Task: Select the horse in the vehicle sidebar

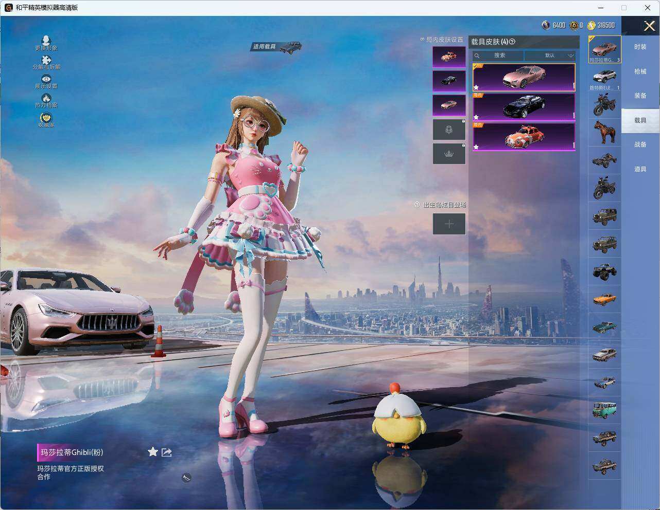Action: click(604, 133)
